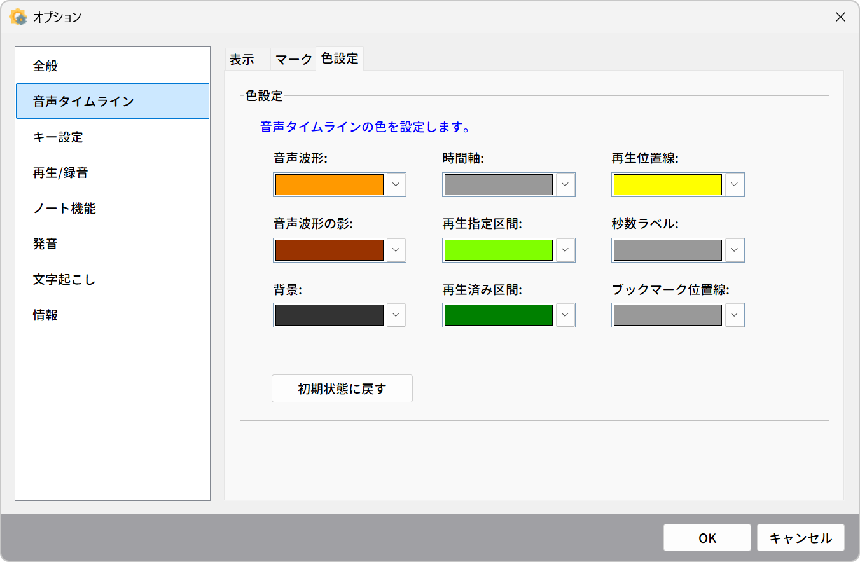The height and width of the screenshot is (562, 860).
Task: Click the green 再生済み区間 color swatch
Action: [x=499, y=315]
